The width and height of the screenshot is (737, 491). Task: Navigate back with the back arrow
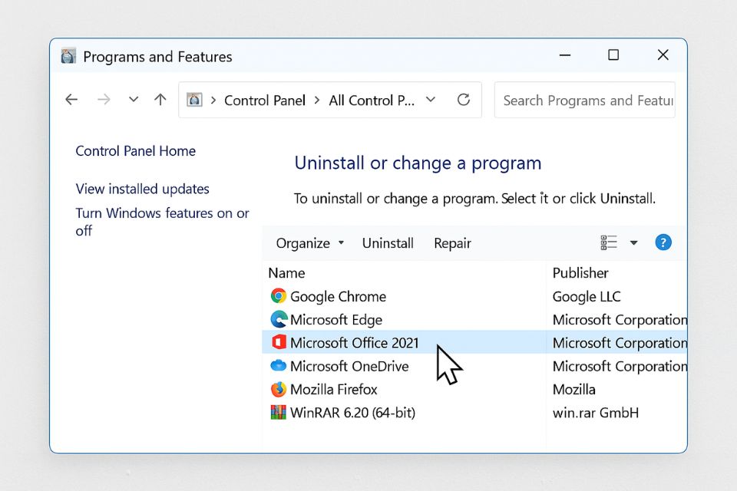pos(71,100)
